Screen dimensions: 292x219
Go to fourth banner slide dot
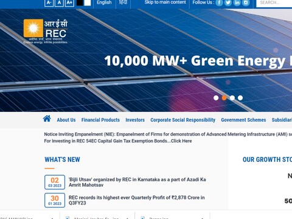240,98
